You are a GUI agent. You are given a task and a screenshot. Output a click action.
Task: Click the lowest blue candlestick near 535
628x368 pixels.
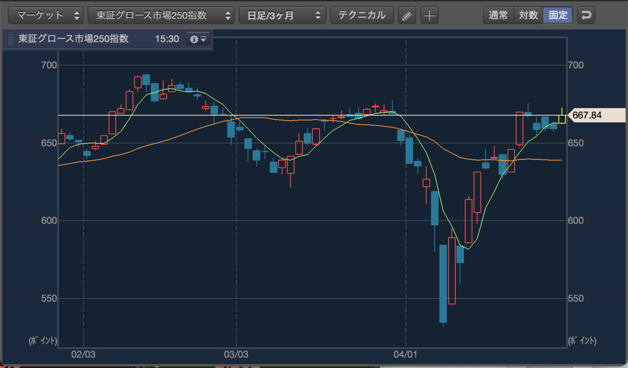coord(443,284)
